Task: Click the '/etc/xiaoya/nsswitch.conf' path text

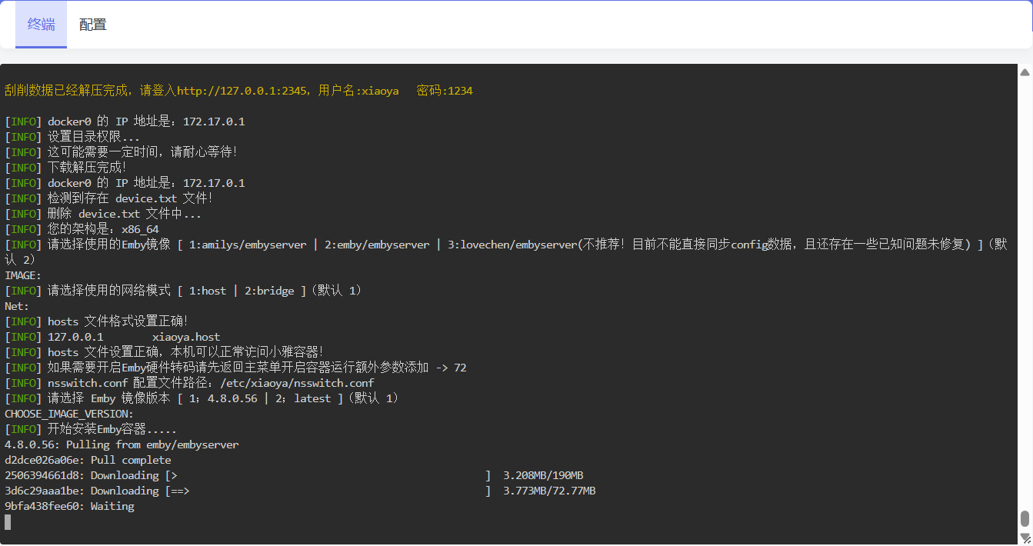Action: coord(297,383)
